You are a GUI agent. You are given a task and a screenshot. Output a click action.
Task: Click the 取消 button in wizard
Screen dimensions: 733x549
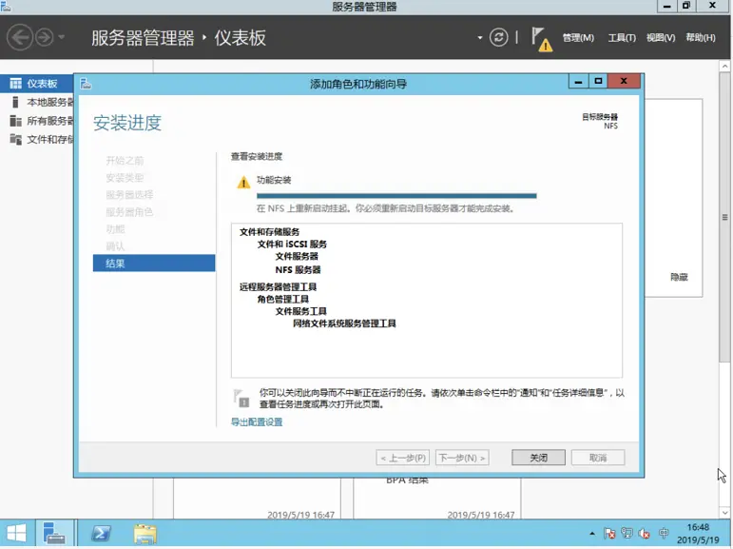point(598,458)
